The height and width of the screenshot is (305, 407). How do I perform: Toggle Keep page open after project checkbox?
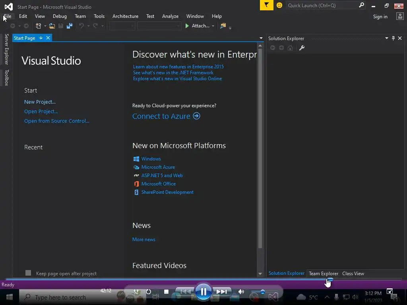click(28, 273)
